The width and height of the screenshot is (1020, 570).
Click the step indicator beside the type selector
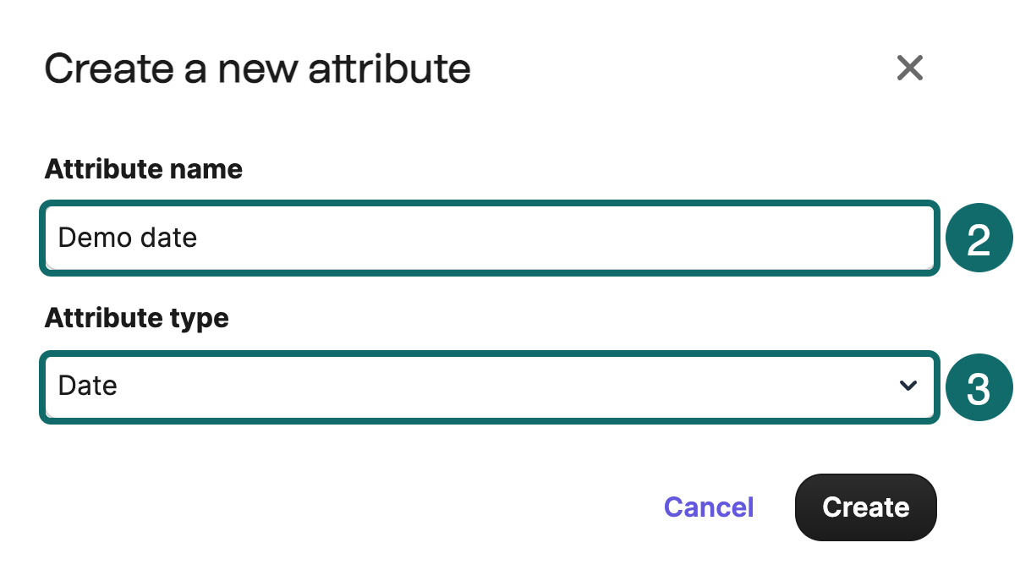(x=979, y=386)
